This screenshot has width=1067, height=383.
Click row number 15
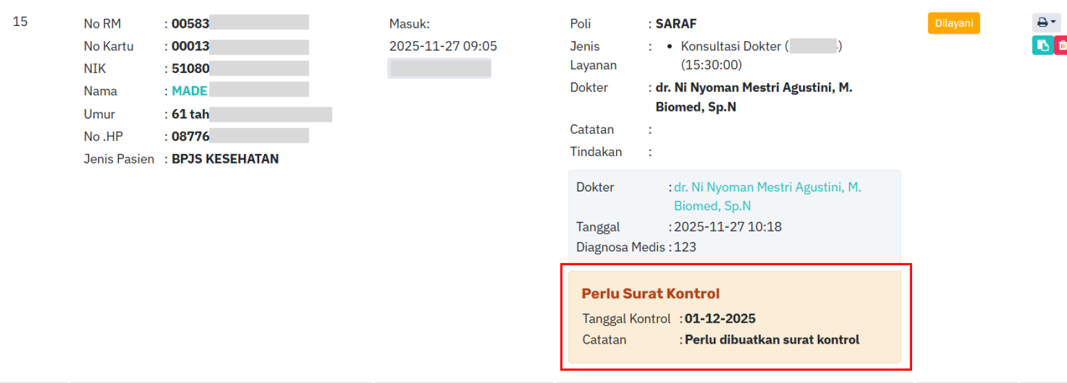coord(20,22)
